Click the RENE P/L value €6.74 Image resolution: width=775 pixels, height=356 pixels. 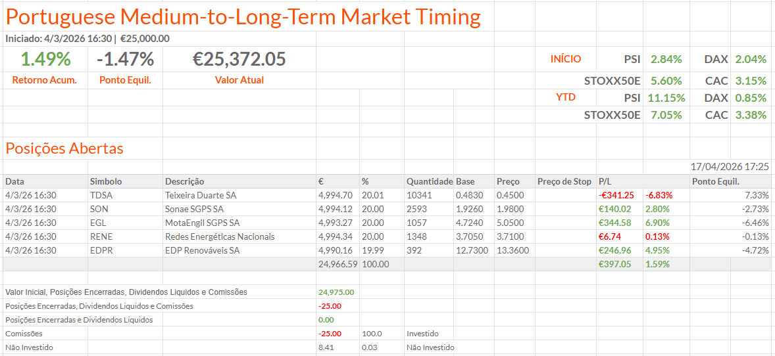click(x=611, y=236)
